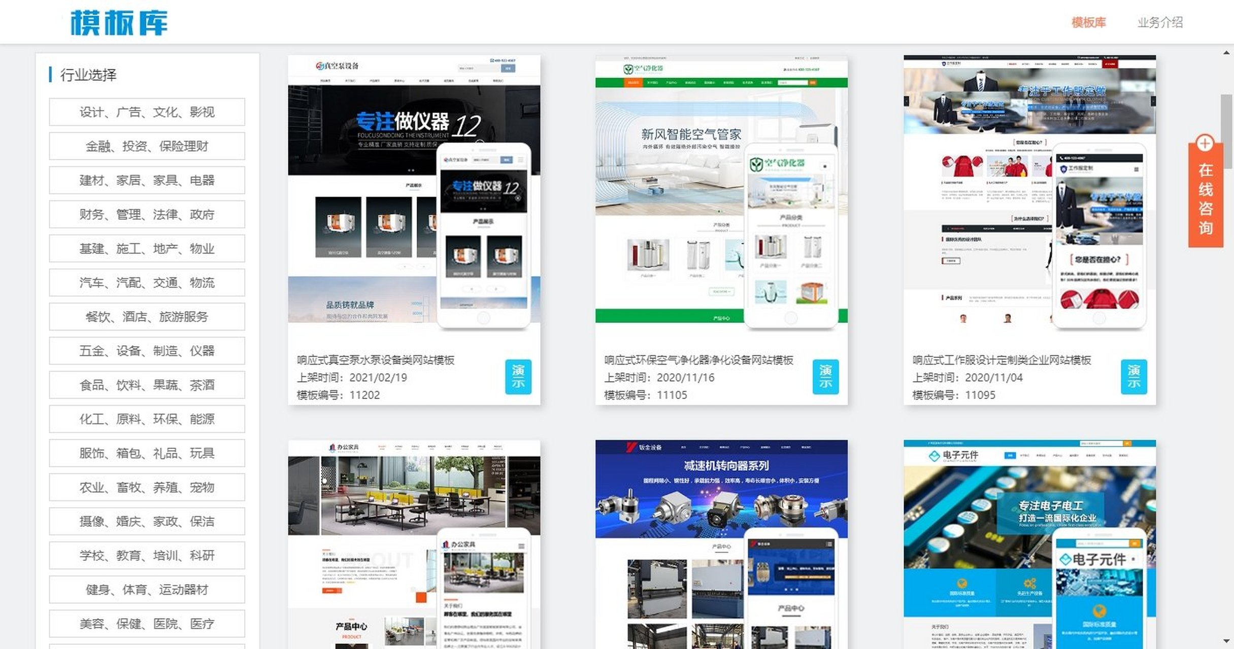This screenshot has height=649, width=1234.
Task: Click plus icon on 在线咨询 widget
Action: 1205,143
